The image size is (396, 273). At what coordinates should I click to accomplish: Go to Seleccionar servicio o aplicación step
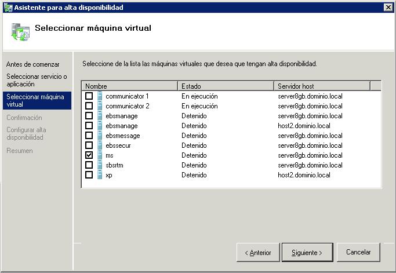click(x=37, y=80)
